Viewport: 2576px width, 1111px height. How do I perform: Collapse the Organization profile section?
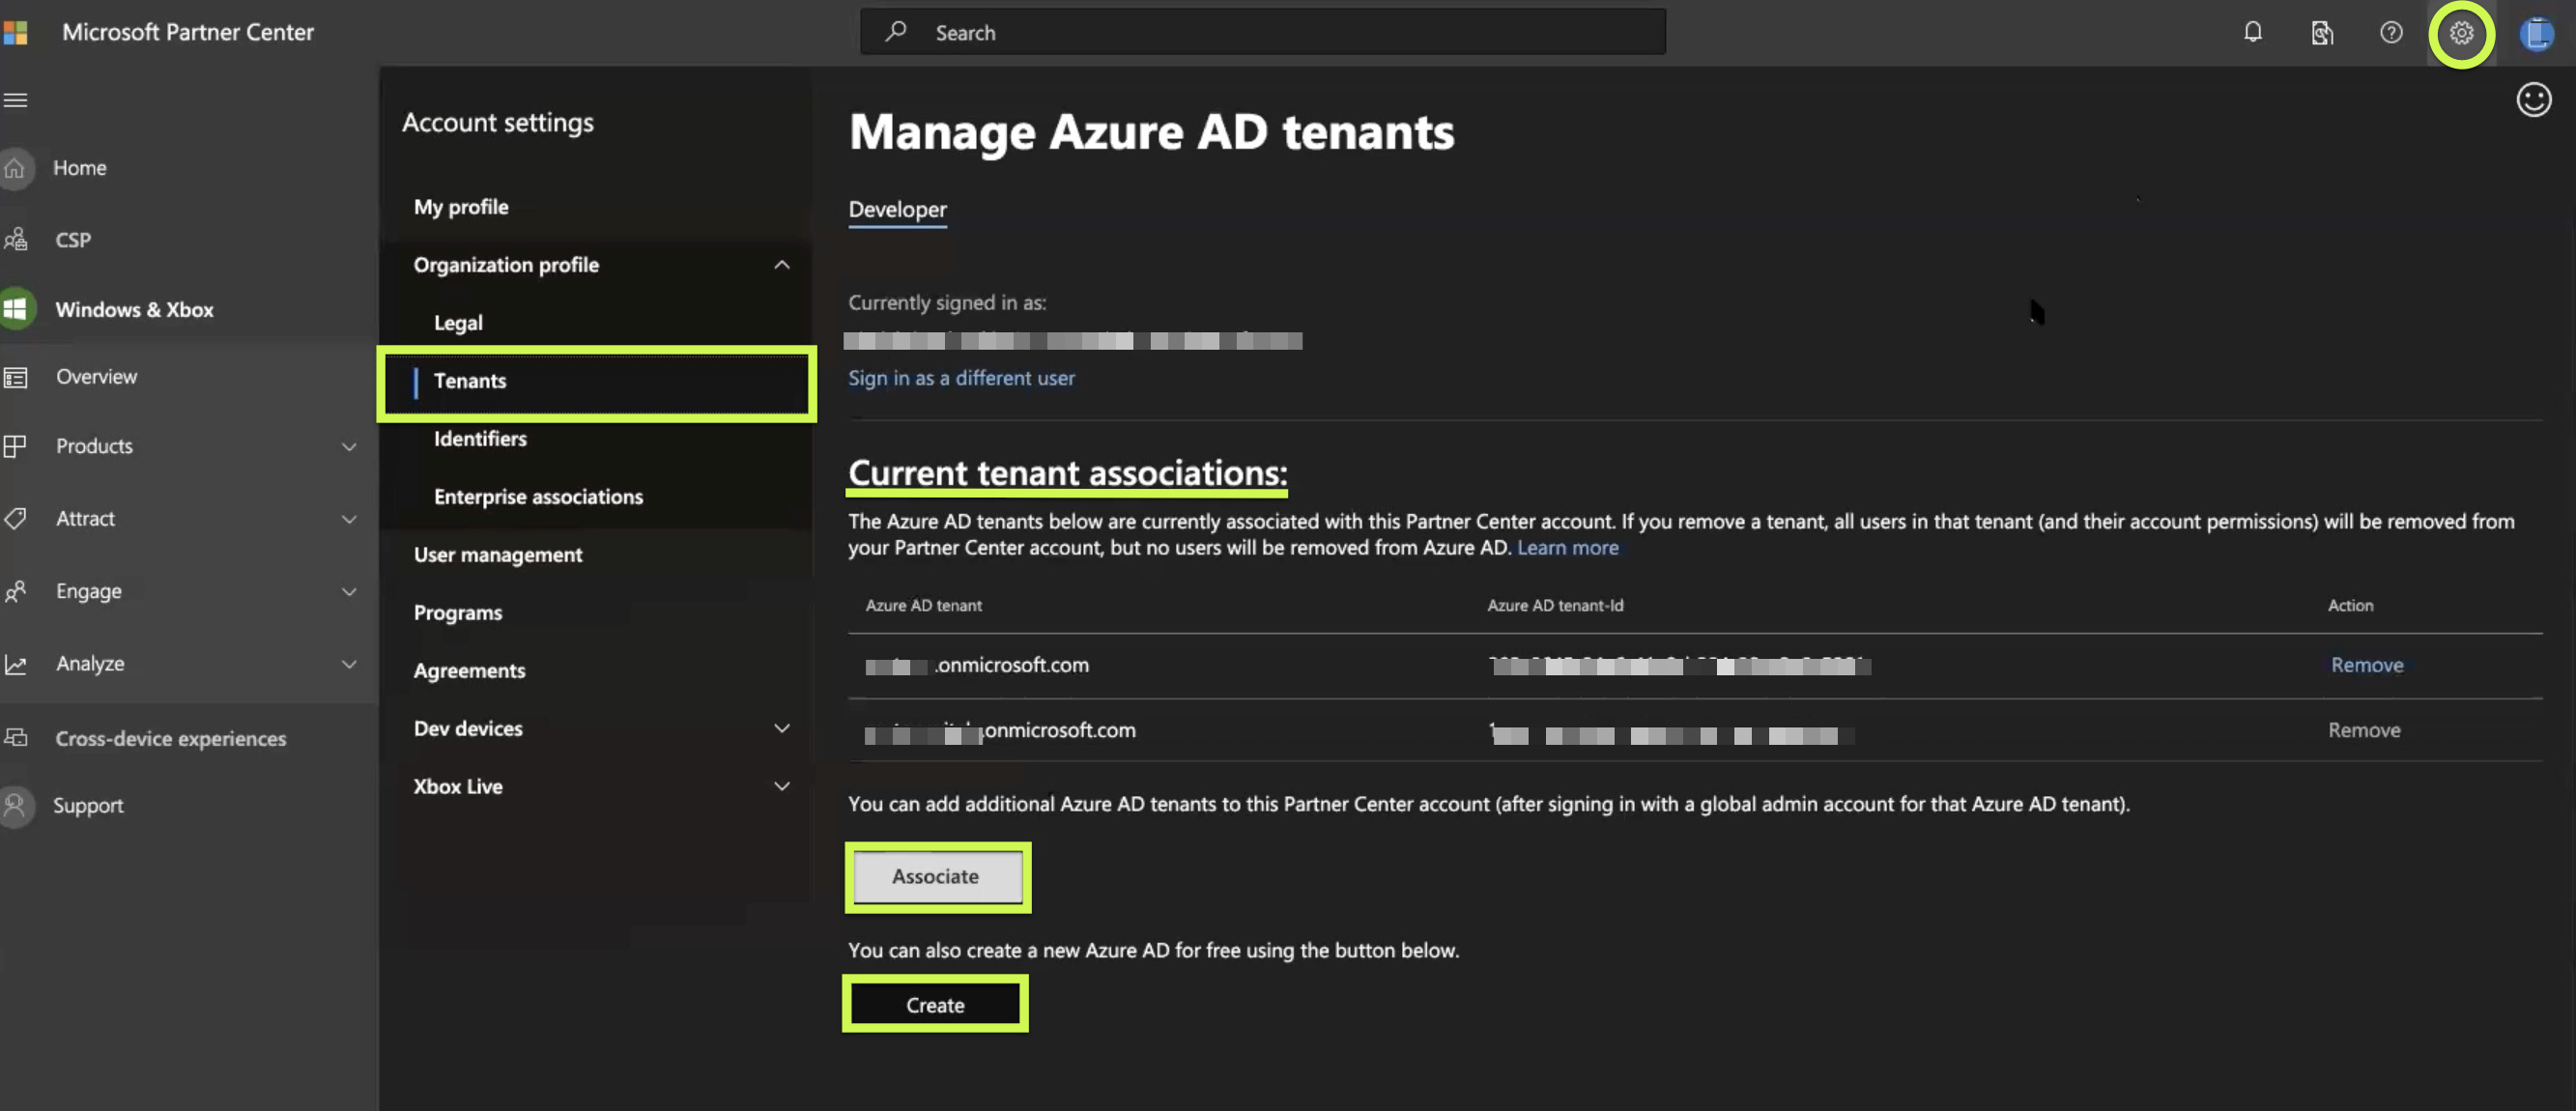coord(782,265)
